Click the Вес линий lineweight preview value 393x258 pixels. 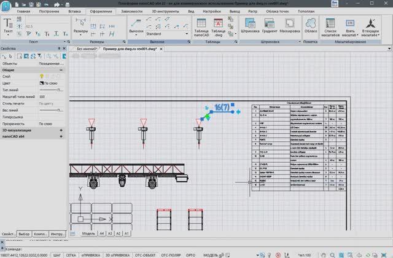(x=51, y=110)
